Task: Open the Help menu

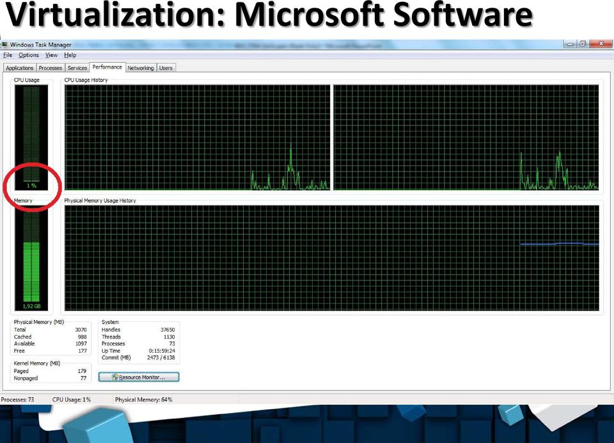Action: coord(70,55)
